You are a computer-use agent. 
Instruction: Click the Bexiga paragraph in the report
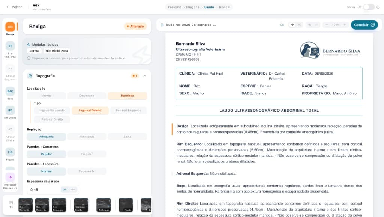pos(269,129)
